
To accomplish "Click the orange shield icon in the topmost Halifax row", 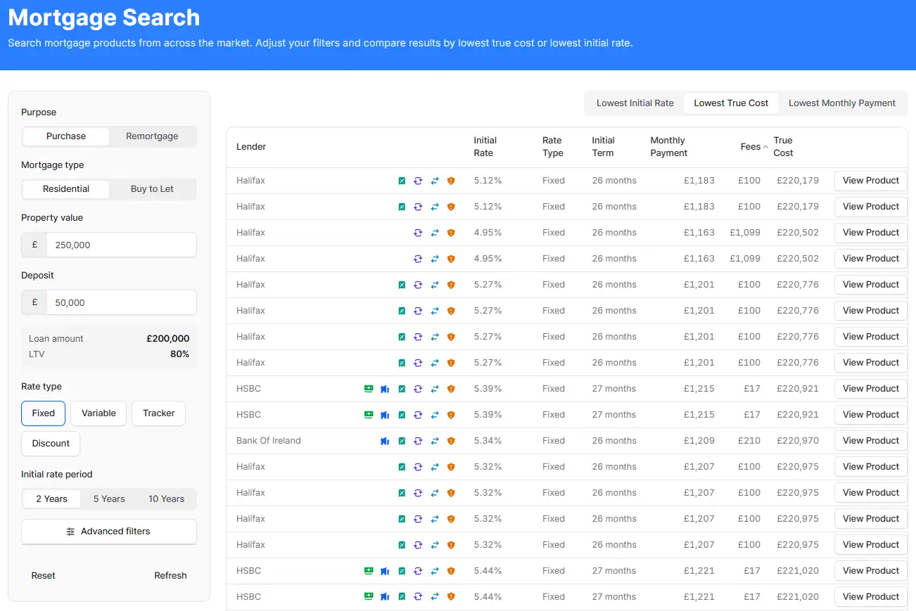I will click(451, 181).
